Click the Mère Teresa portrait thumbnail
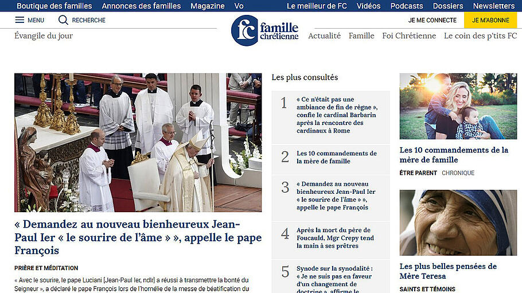 click(x=458, y=222)
